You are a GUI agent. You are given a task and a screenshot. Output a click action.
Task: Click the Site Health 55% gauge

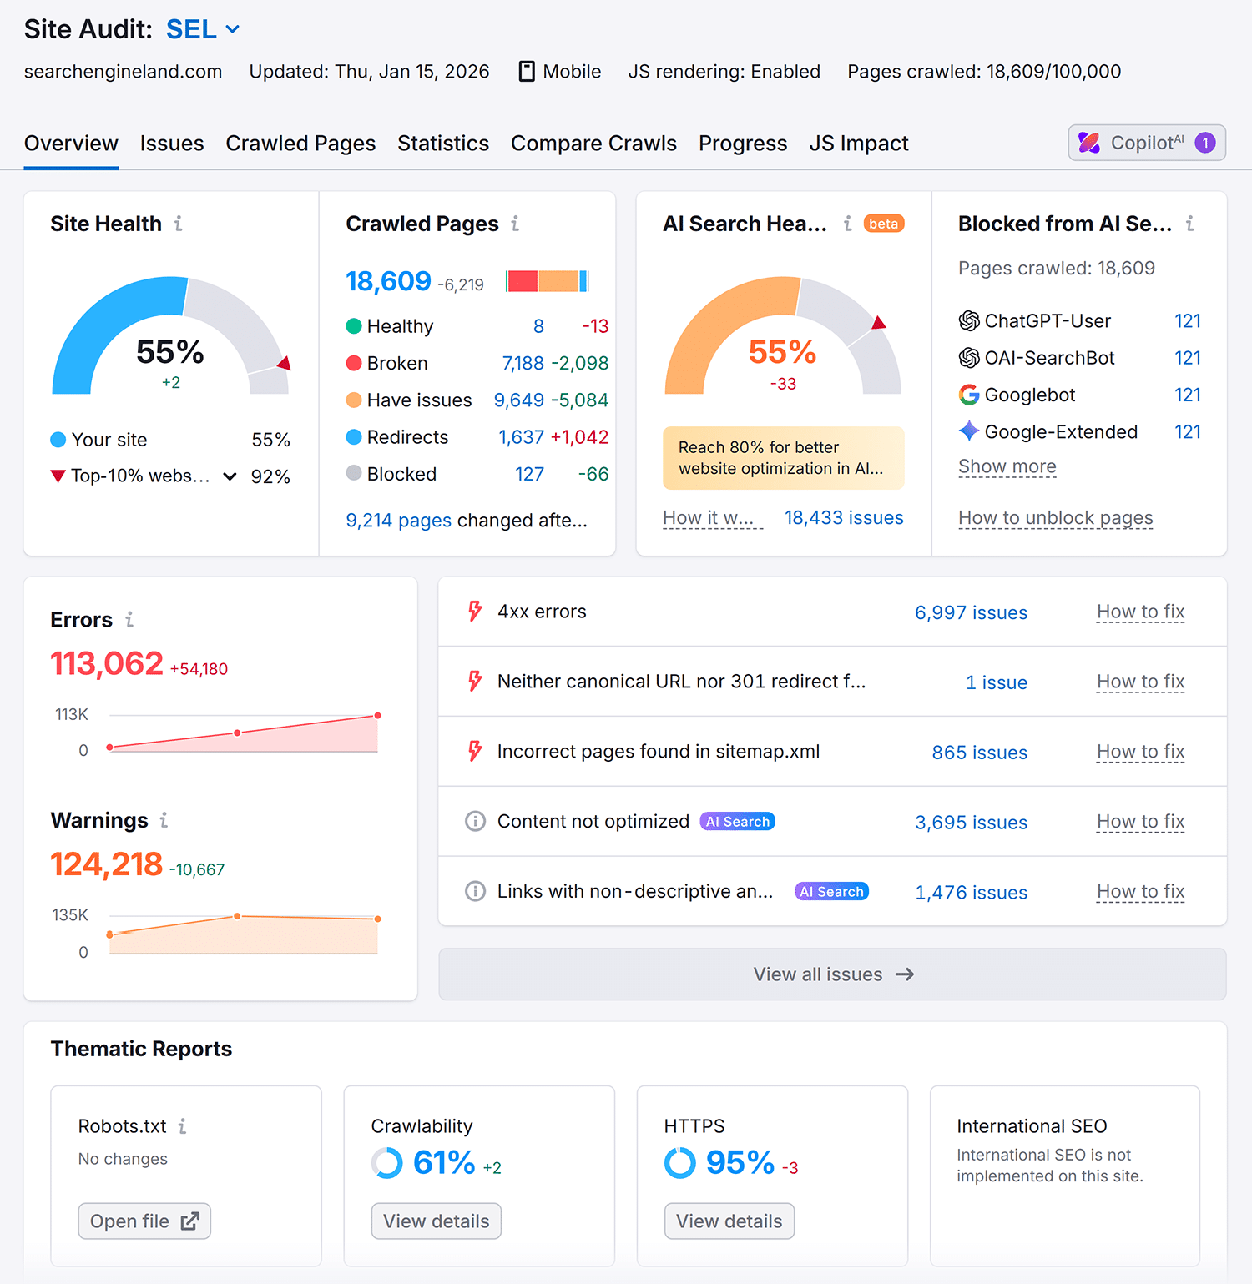pos(170,335)
